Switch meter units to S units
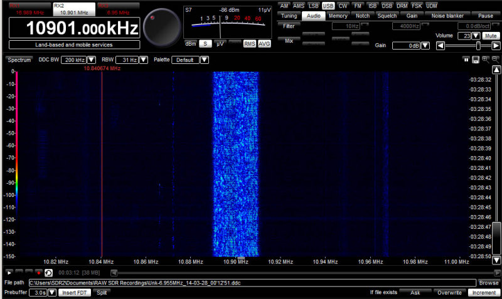 pyautogui.click(x=205, y=44)
